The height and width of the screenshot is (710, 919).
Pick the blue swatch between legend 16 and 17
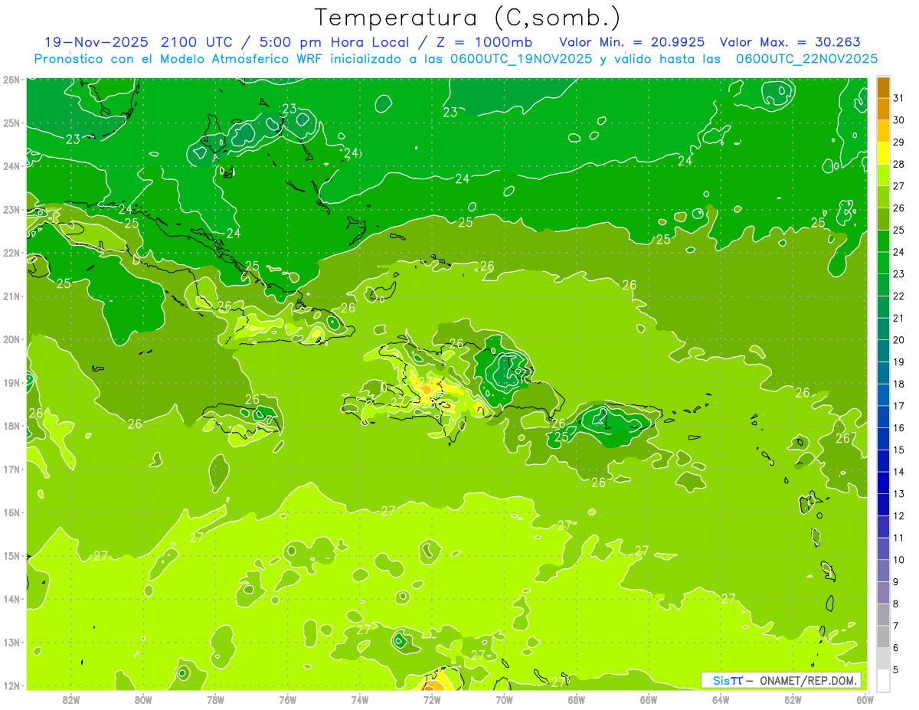883,417
